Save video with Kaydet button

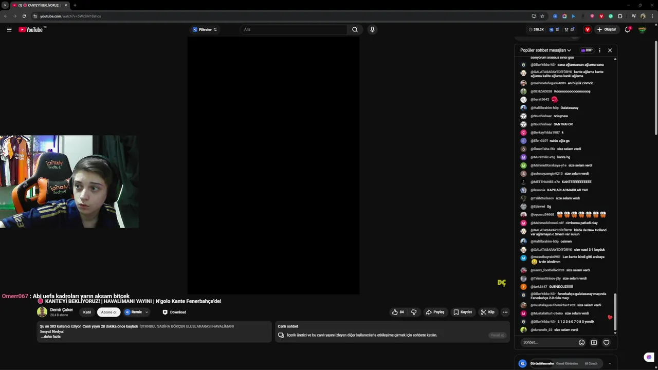point(463,312)
